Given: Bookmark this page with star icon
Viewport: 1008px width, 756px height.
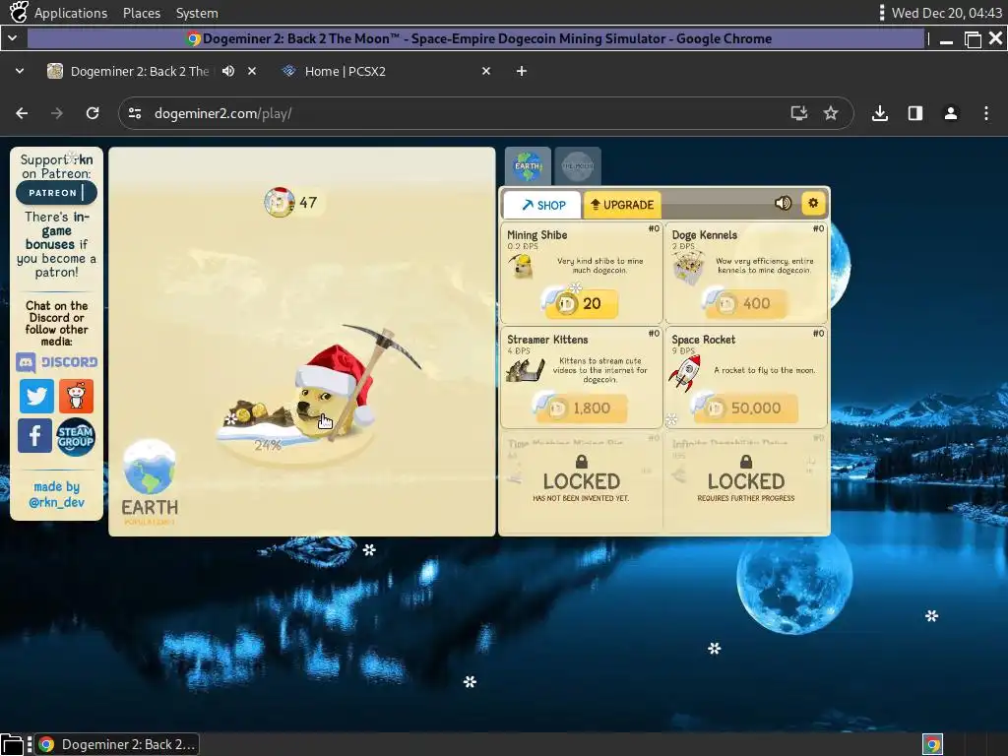Looking at the screenshot, I should pyautogui.click(x=831, y=113).
